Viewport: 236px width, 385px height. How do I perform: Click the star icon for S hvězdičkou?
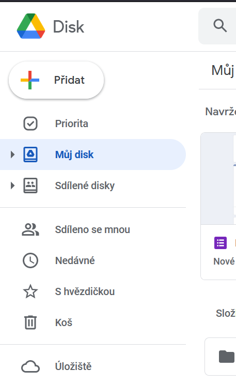30,291
